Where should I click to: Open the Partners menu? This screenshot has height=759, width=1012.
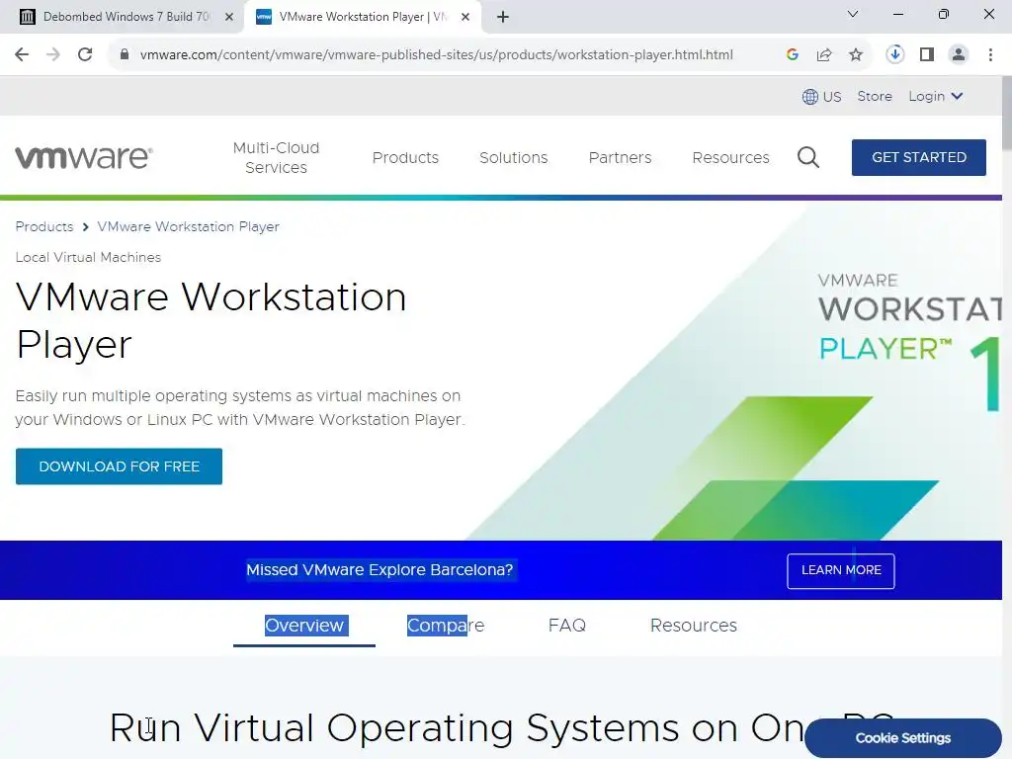pyautogui.click(x=621, y=157)
